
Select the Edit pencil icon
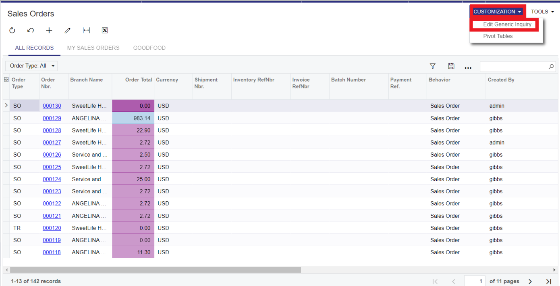click(67, 30)
